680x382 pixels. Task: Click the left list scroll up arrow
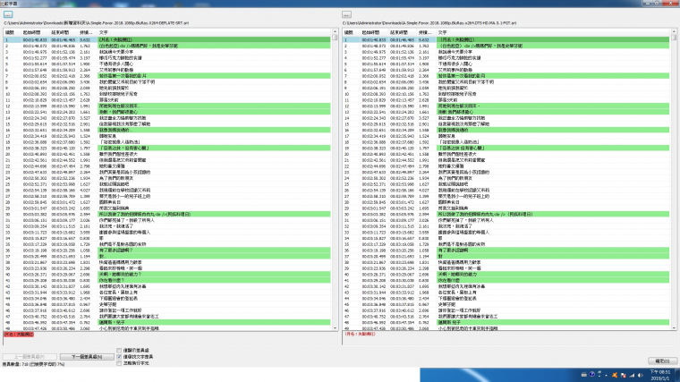(x=335, y=31)
